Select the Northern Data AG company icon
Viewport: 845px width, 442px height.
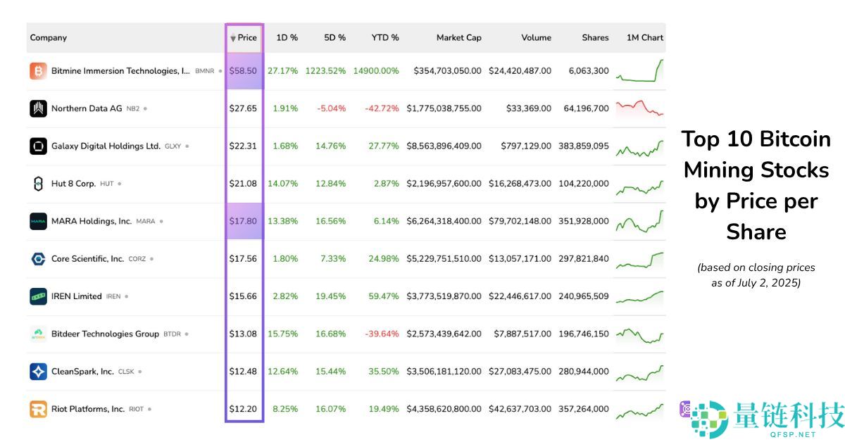(37, 108)
